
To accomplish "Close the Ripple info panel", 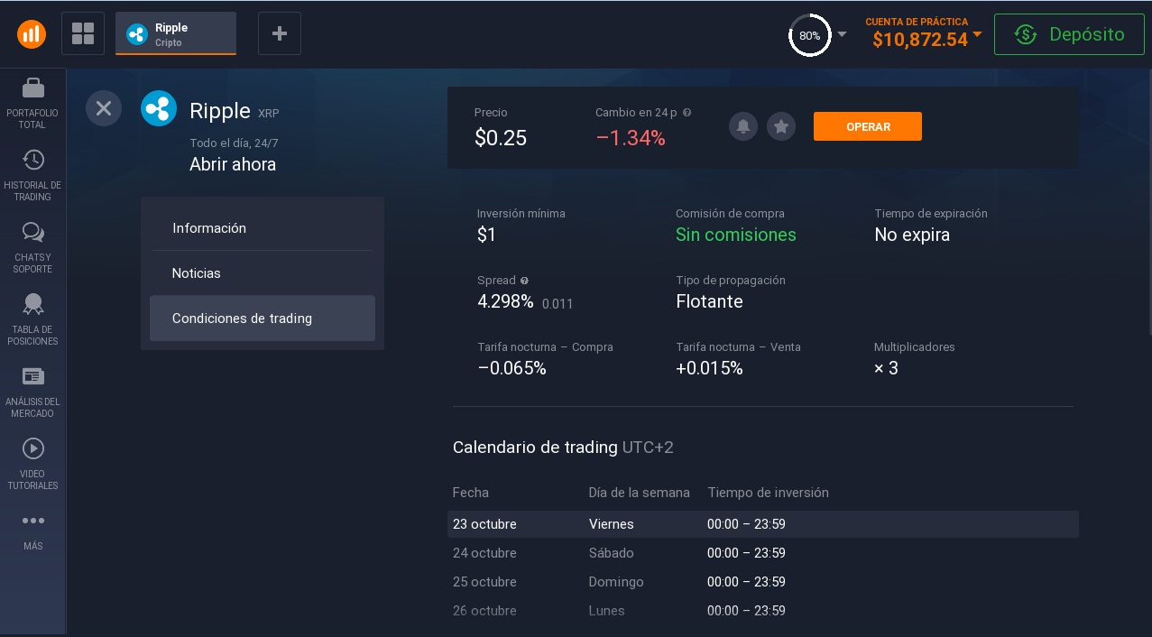I will click(x=104, y=108).
